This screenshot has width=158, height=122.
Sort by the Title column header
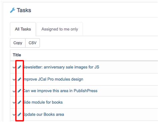[17, 55]
